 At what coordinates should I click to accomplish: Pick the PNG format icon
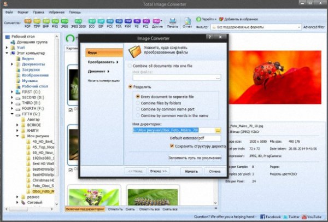pyautogui.click(x=55, y=23)
